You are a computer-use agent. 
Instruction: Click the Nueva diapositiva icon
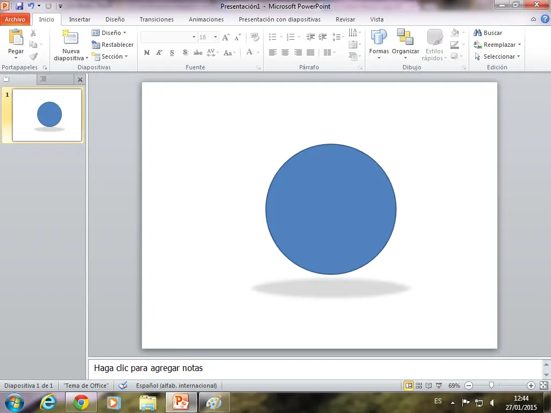[x=70, y=38]
